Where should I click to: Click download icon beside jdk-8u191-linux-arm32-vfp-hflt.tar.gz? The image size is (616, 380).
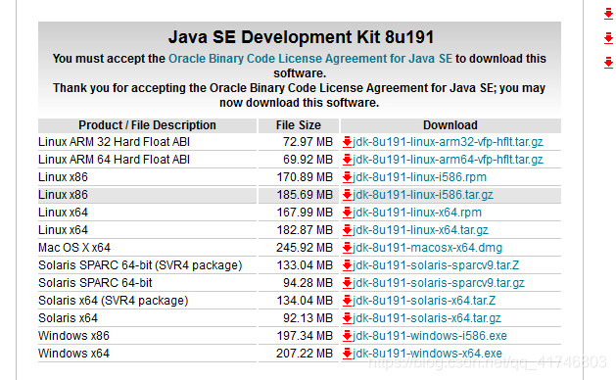(x=347, y=142)
